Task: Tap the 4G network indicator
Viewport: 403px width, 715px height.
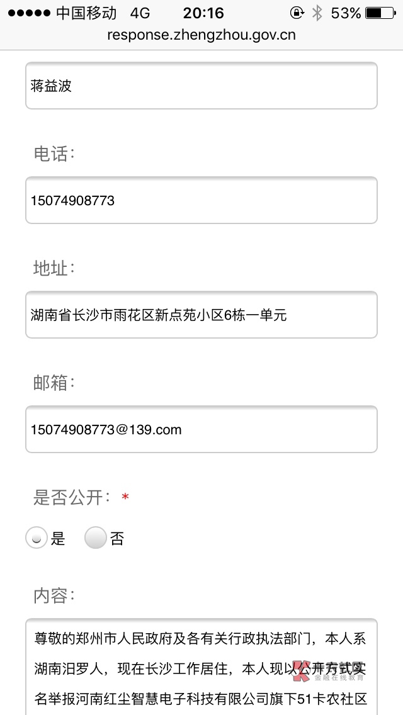Action: tap(140, 13)
